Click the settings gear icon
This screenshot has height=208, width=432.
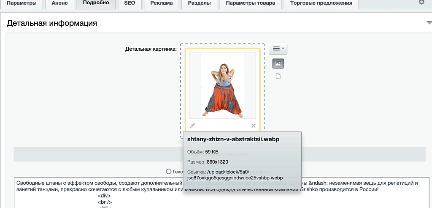tap(421, 2)
